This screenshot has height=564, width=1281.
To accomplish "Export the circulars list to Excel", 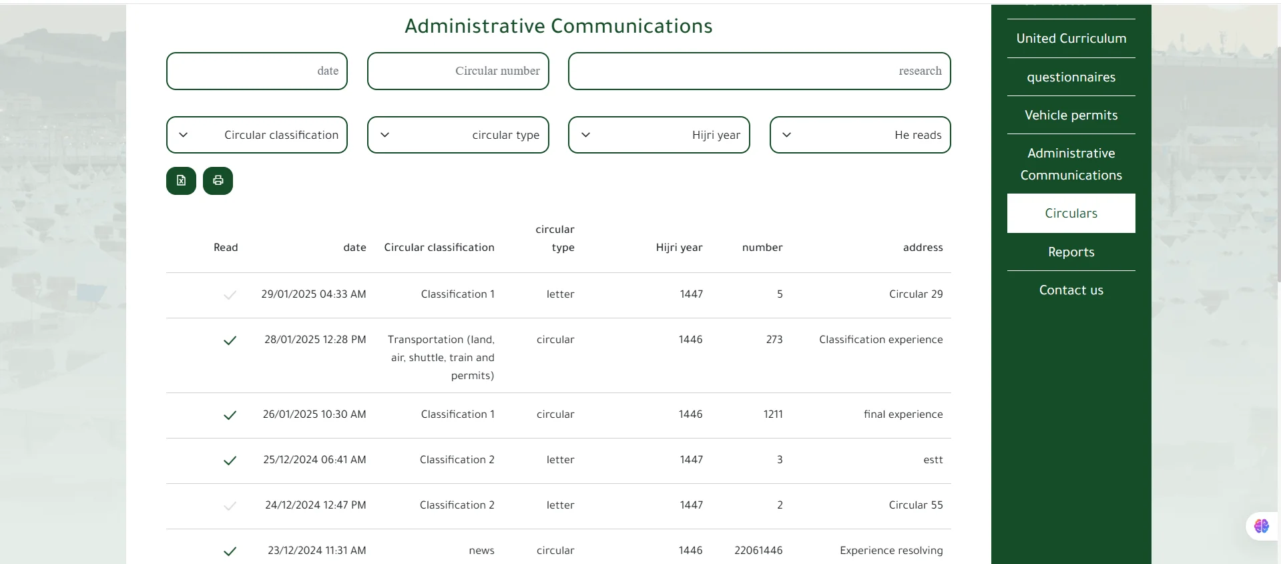I will click(x=181, y=181).
